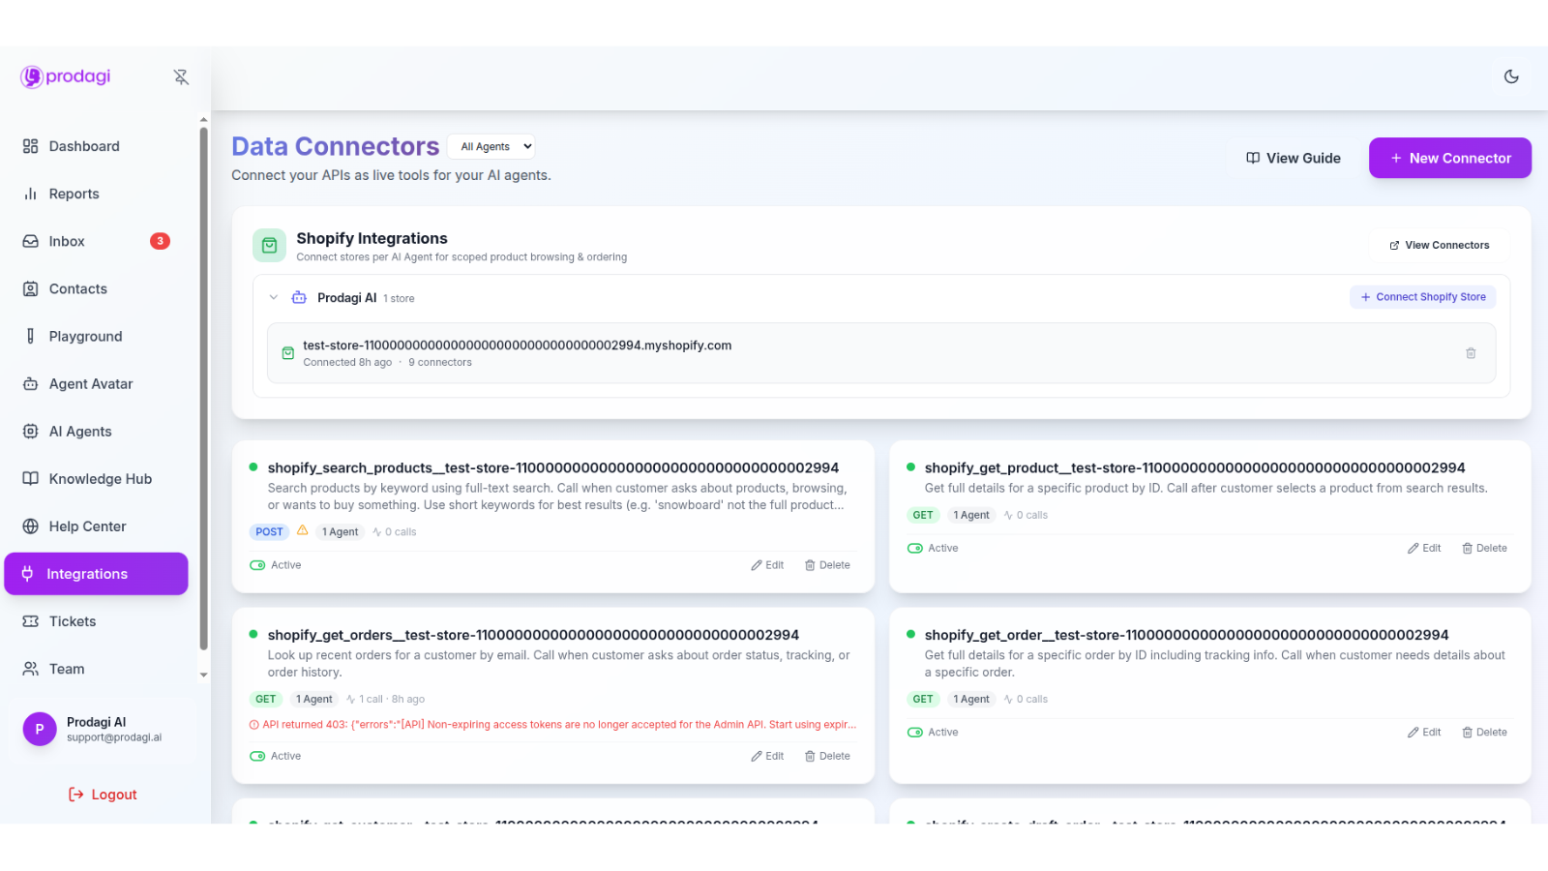The image size is (1548, 871).
Task: Delete the connected test-store Shopify store
Action: (x=1471, y=353)
